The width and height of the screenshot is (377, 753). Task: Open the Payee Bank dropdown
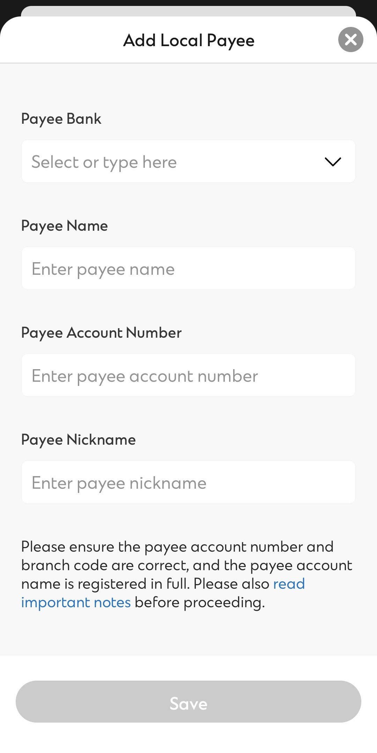[188, 162]
